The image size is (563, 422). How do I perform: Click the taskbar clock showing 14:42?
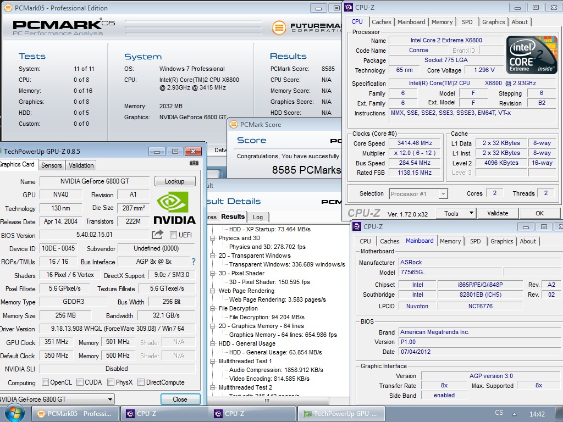coord(537,414)
